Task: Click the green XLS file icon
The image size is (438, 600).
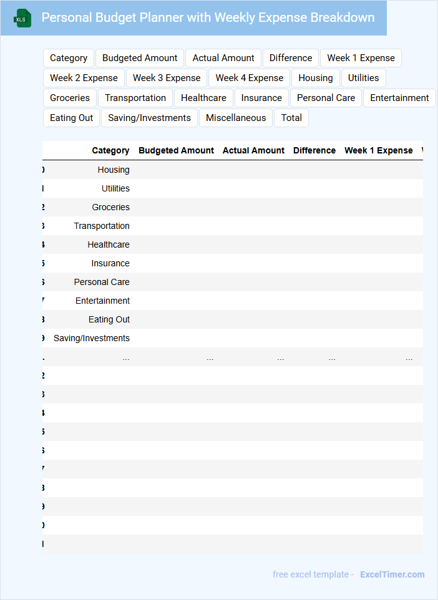Action: 22,18
